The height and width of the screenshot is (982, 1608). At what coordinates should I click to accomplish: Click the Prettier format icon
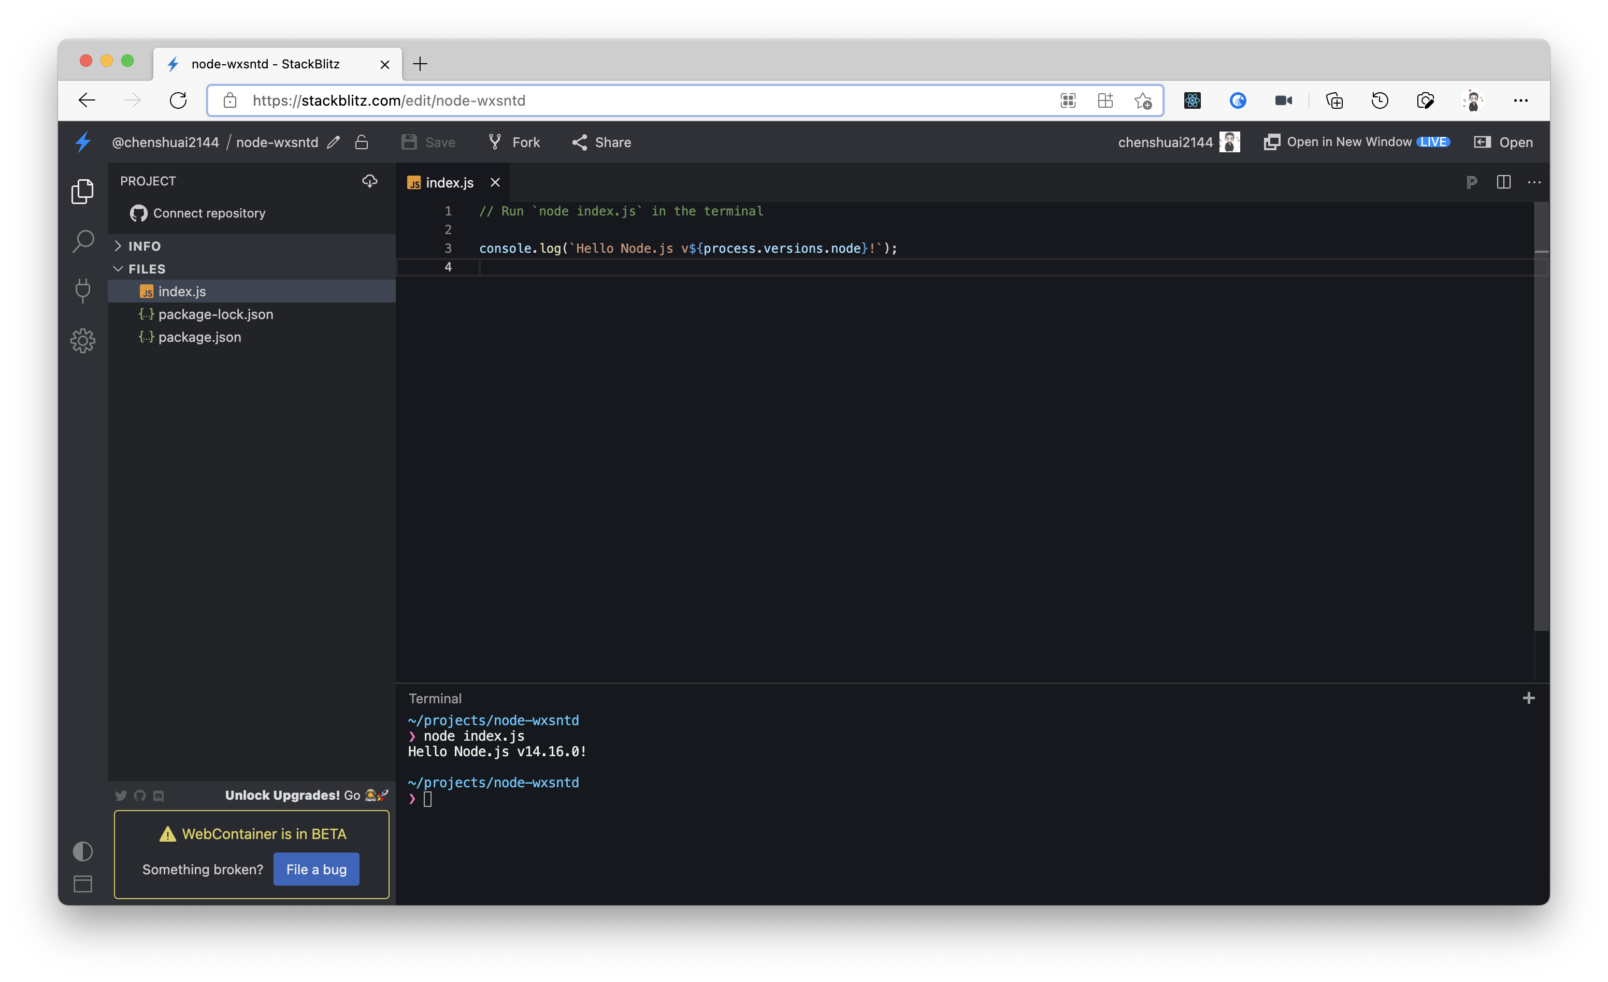(x=1472, y=182)
